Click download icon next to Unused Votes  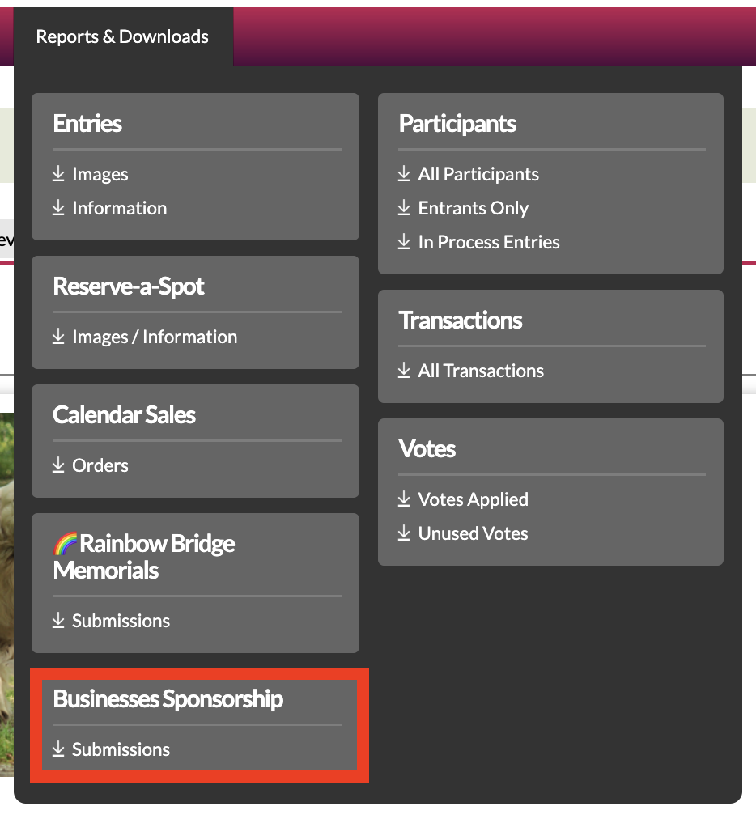point(404,533)
